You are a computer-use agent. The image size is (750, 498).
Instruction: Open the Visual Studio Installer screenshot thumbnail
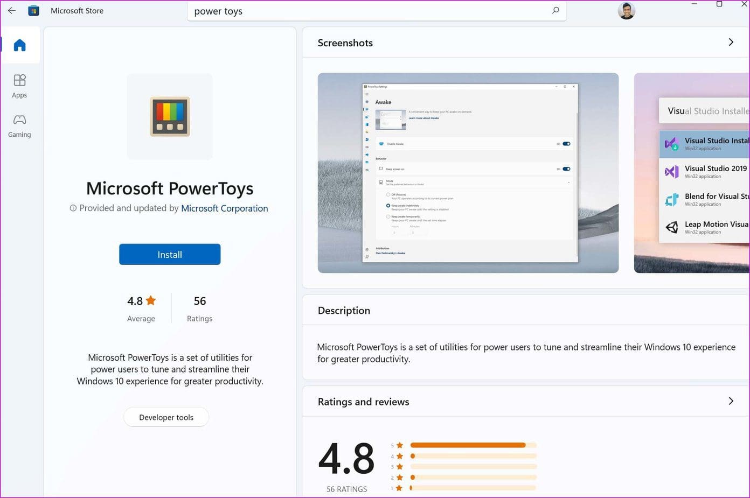(692, 173)
